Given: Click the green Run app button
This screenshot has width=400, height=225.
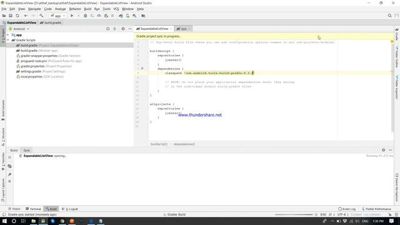Looking at the screenshot, I should (x=72, y=16).
